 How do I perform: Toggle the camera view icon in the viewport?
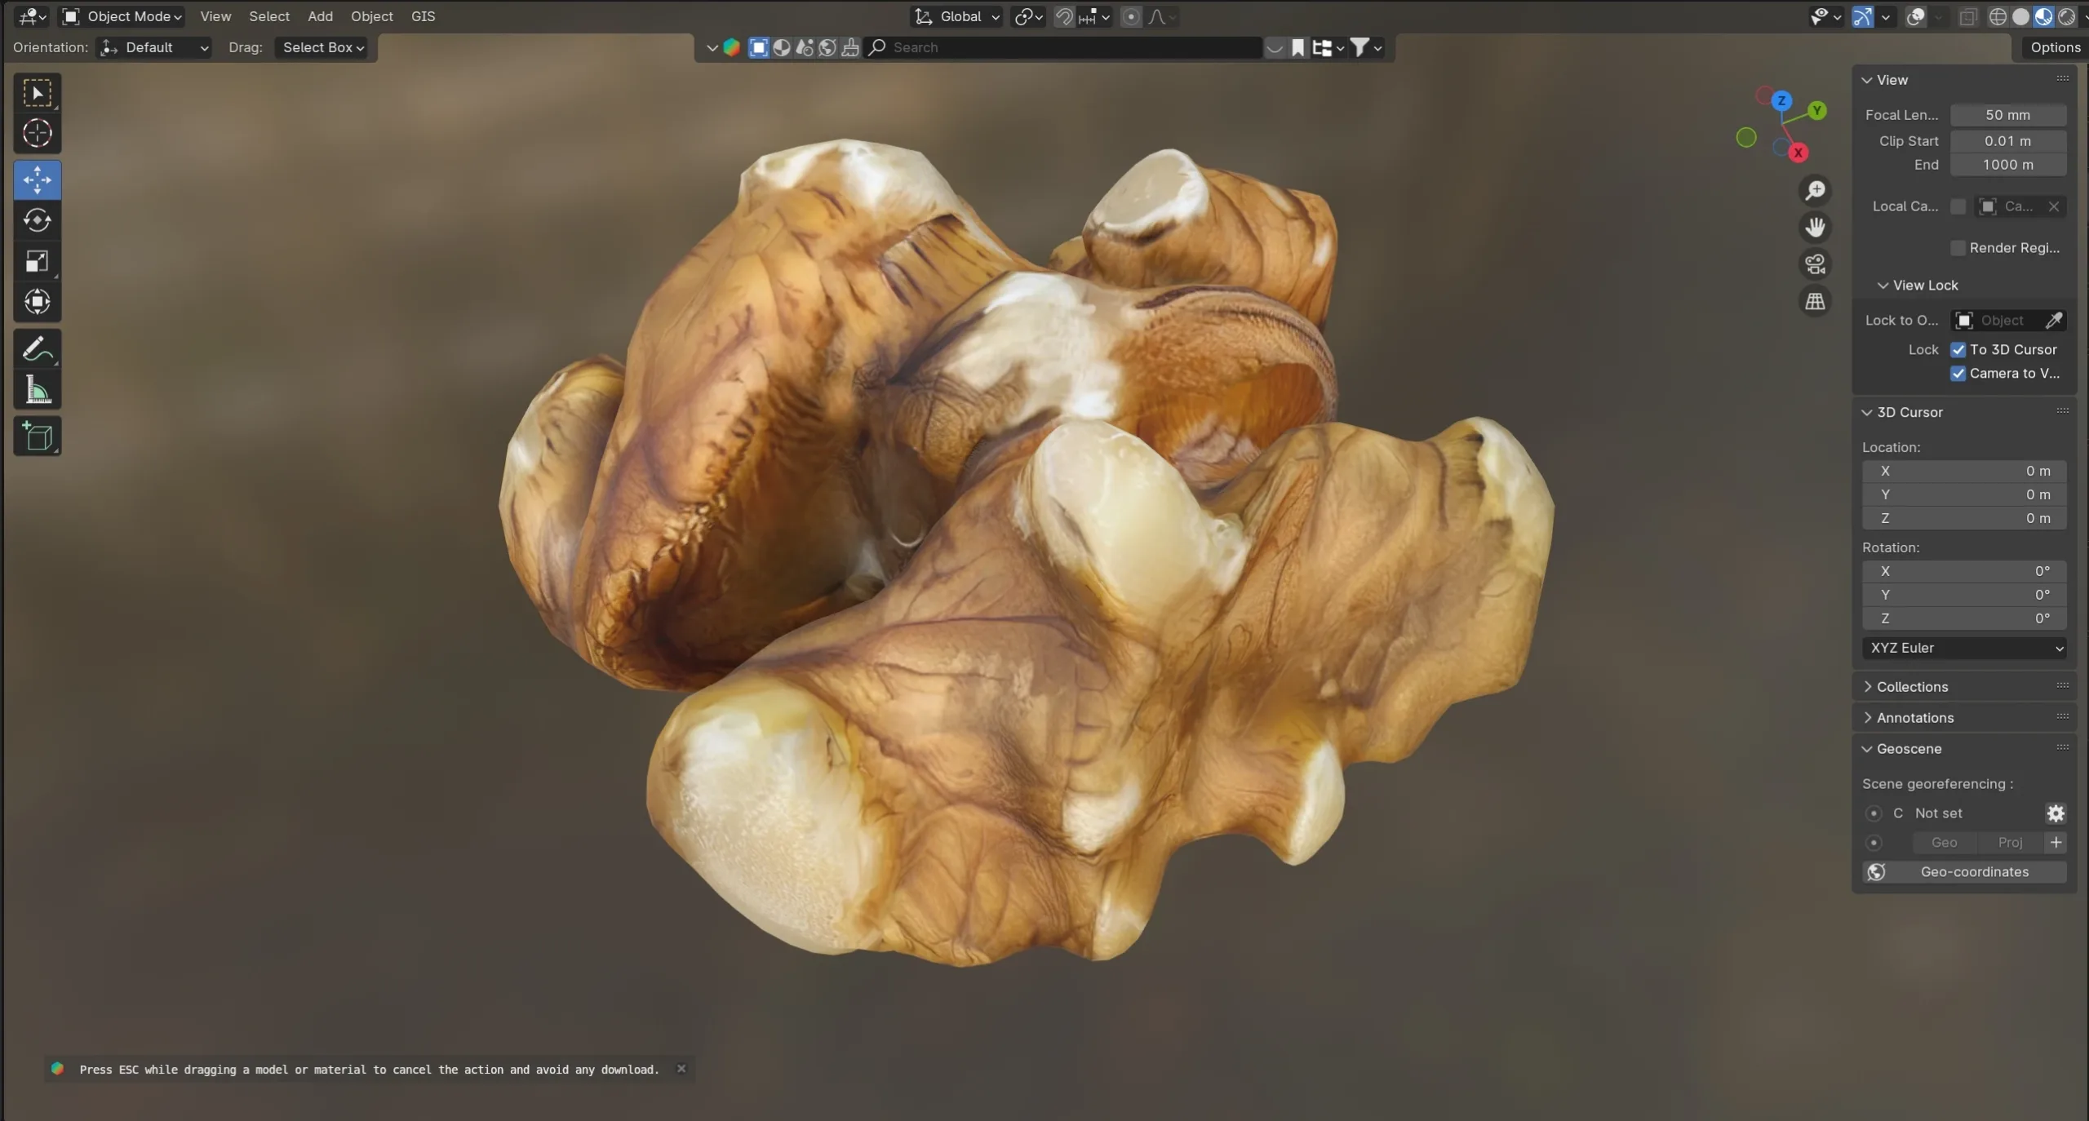1815,264
